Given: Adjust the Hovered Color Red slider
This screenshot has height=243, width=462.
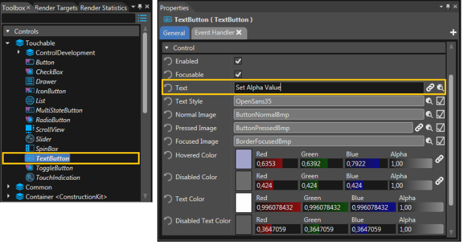Looking at the screenshot, I should click(x=276, y=164).
